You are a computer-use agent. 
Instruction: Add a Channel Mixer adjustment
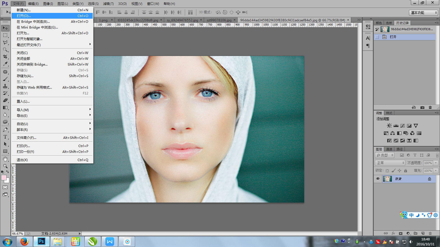pos(413,133)
